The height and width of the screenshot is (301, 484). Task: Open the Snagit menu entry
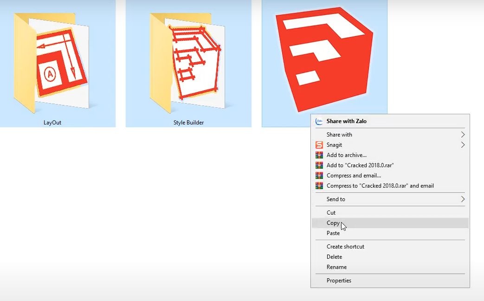point(390,144)
